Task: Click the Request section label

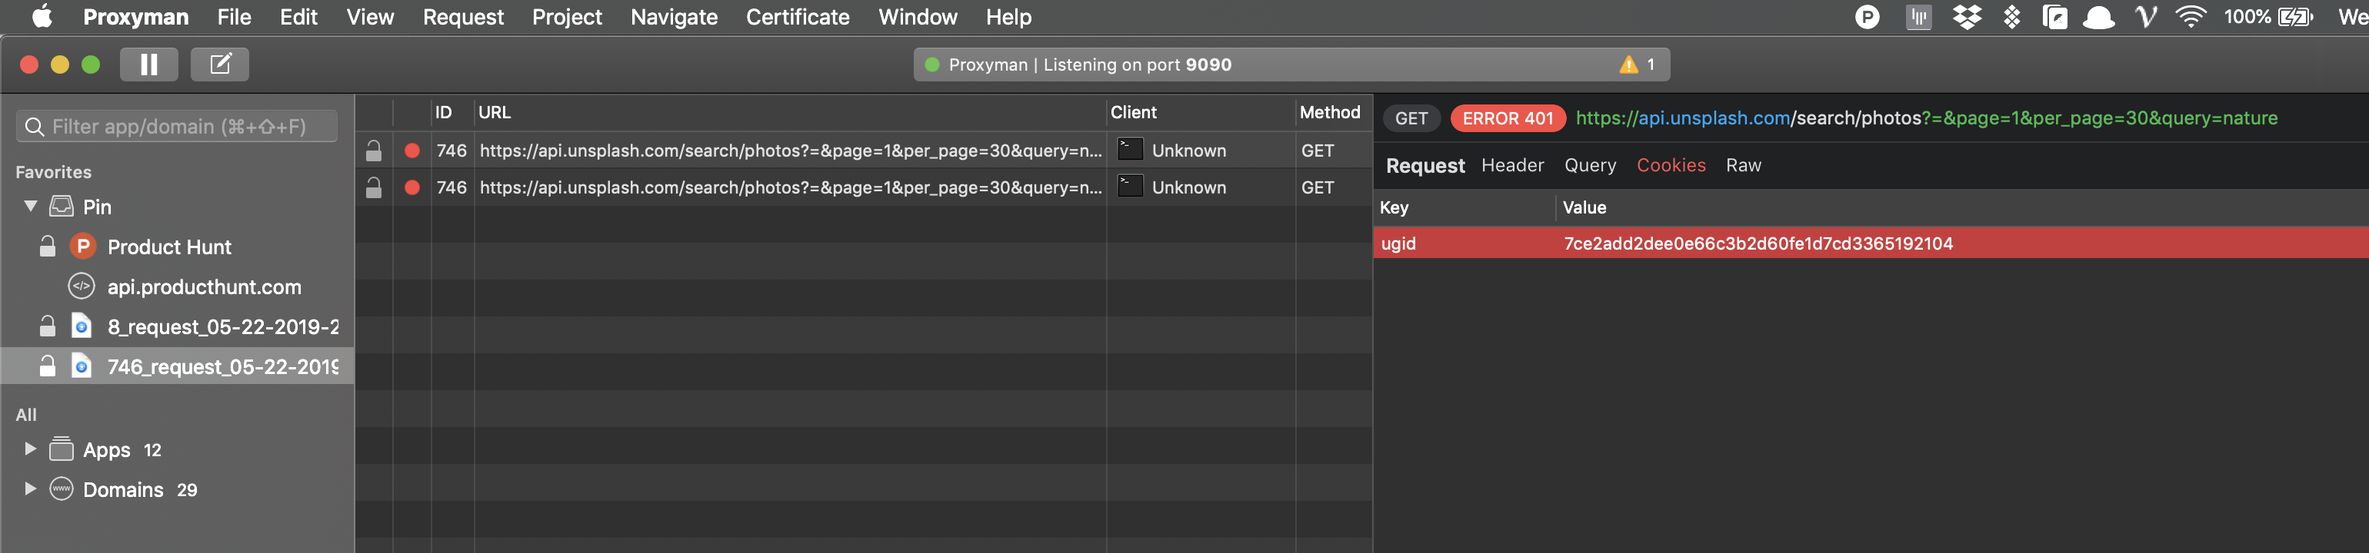Action: pyautogui.click(x=1424, y=165)
